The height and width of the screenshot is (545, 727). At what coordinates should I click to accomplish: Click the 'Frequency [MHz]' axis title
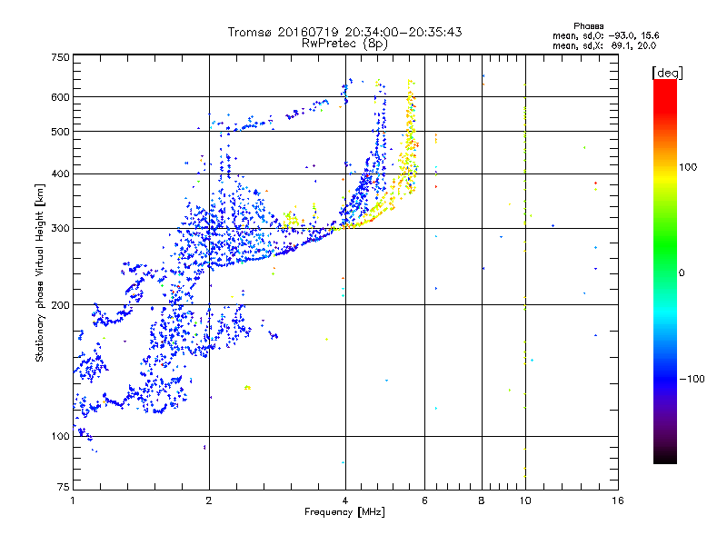344,512
